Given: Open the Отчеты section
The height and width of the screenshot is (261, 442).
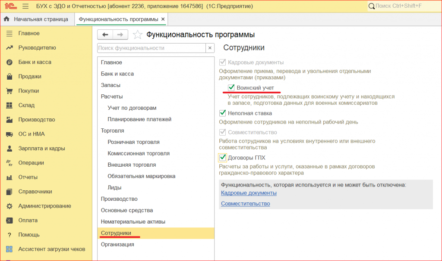Looking at the screenshot, I should (x=28, y=177).
